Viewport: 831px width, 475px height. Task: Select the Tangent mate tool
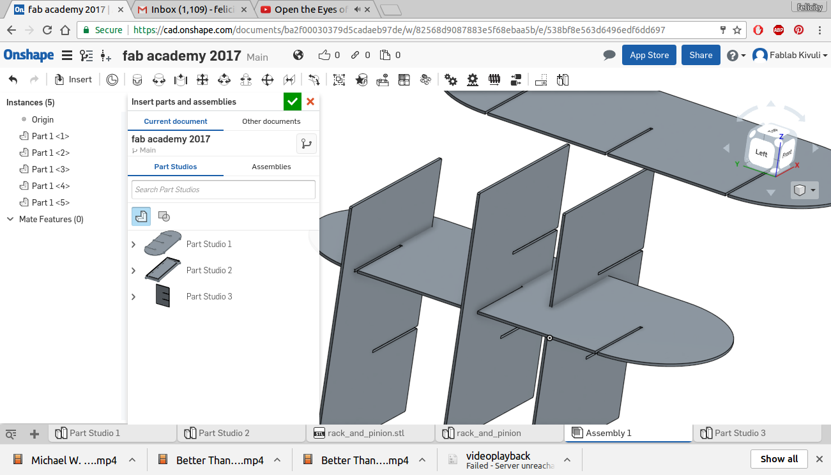click(x=314, y=80)
